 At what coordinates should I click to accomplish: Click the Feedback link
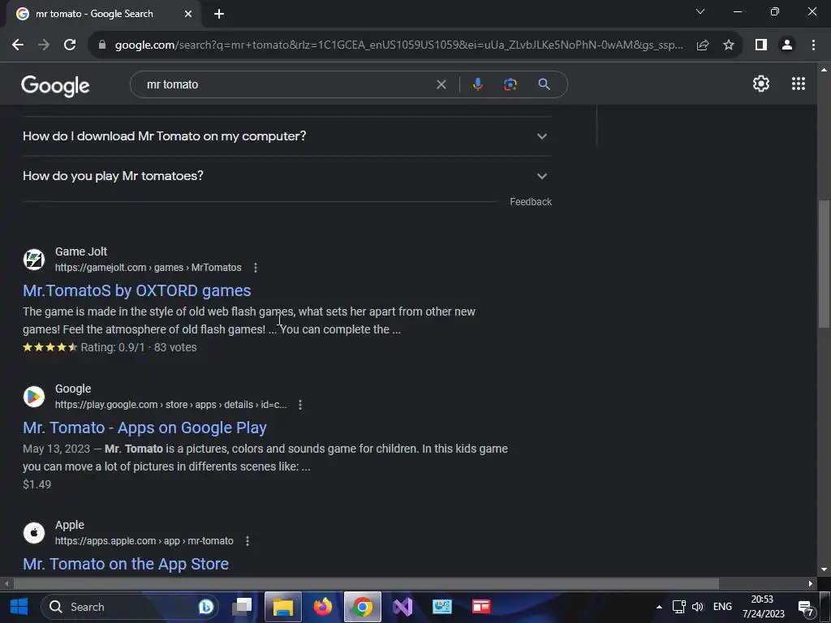531,202
